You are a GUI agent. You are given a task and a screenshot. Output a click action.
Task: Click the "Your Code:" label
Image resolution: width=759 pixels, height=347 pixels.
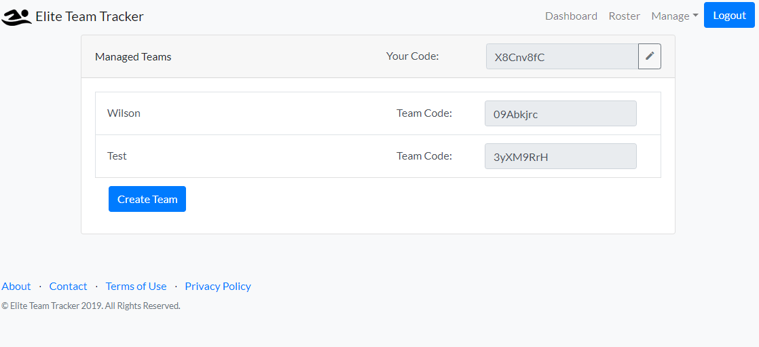(412, 56)
